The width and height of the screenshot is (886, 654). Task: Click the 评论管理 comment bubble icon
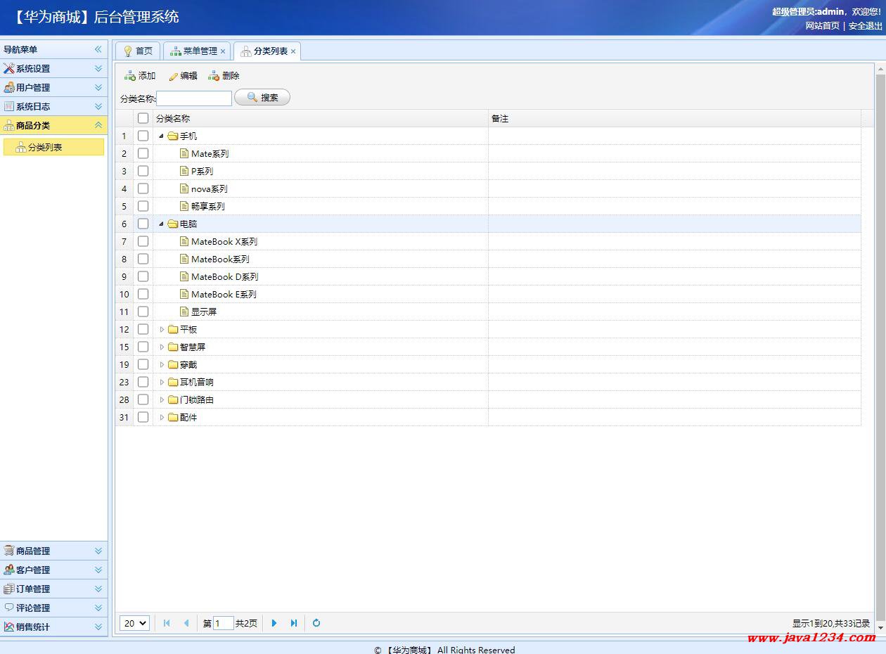(9, 608)
